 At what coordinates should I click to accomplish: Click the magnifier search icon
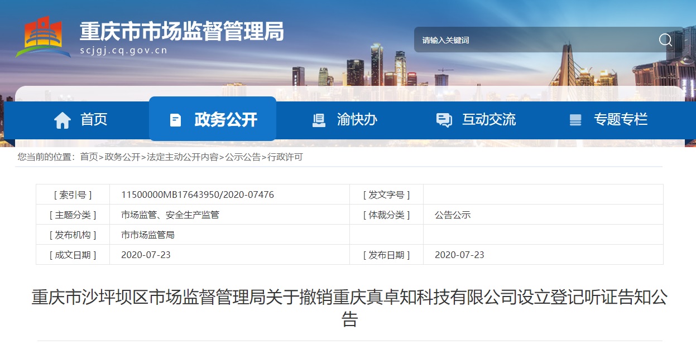pos(665,40)
